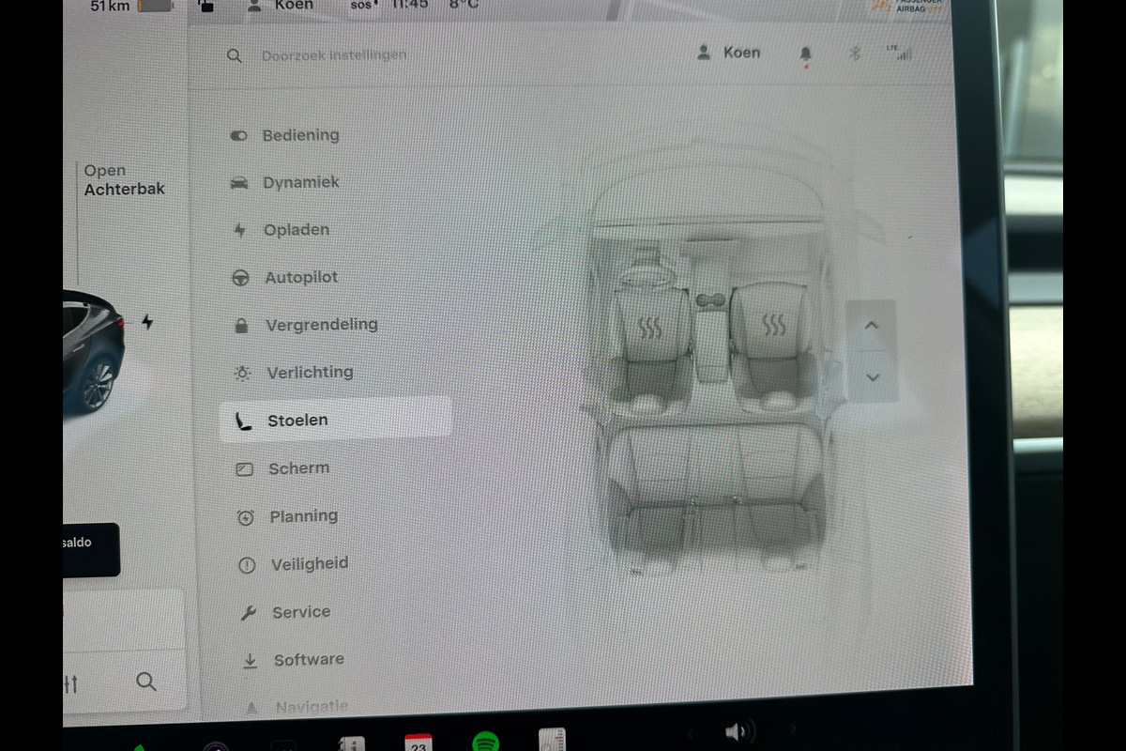Open the Koen driver profile menu
The height and width of the screenshot is (751, 1126).
pos(729,53)
